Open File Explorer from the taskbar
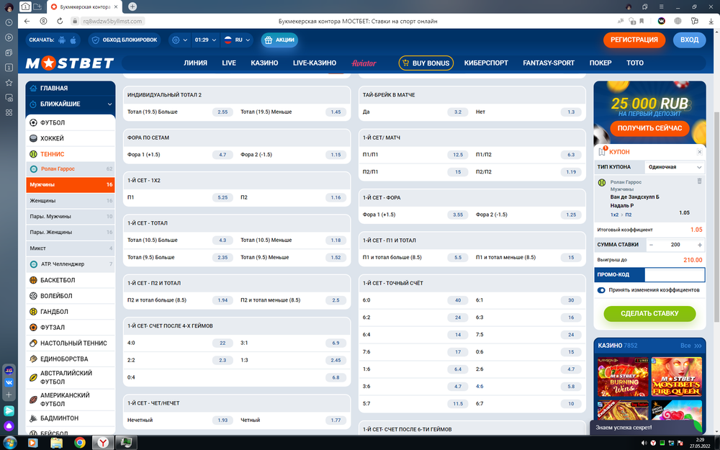 click(56, 443)
